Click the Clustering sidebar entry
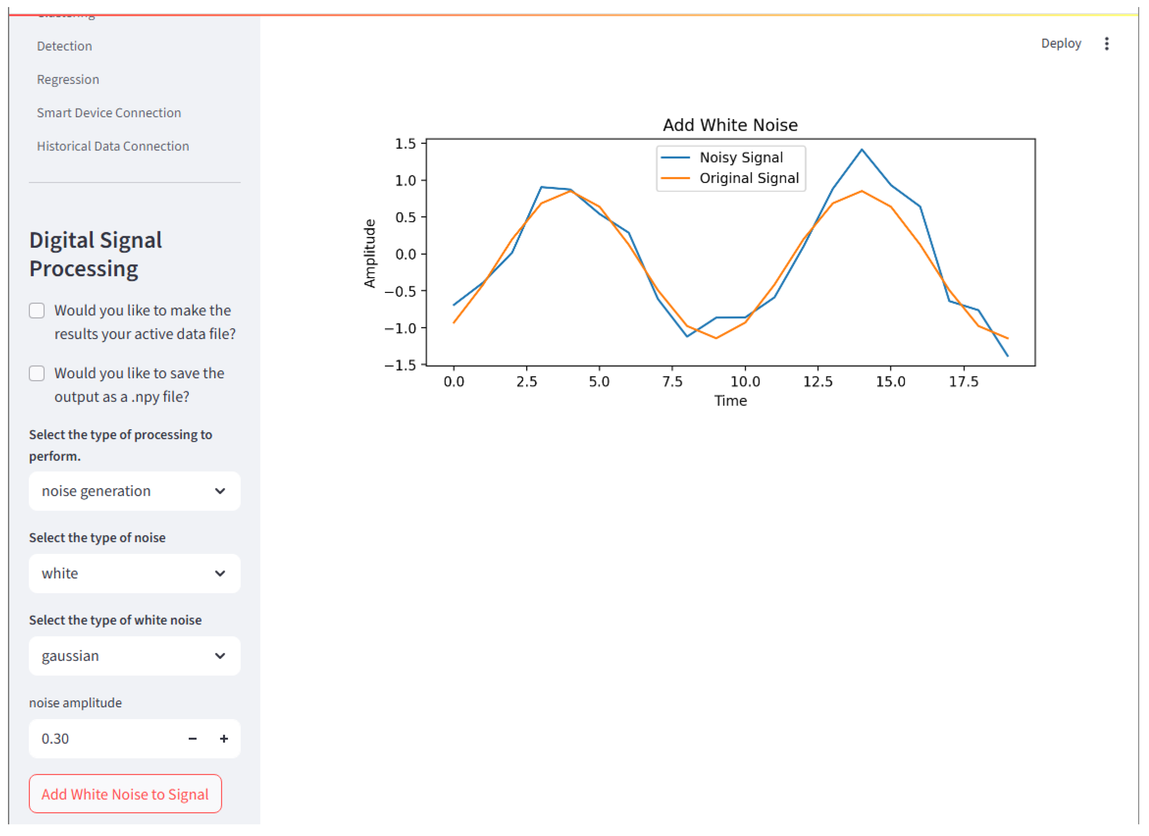This screenshot has height=836, width=1149. pos(66,14)
